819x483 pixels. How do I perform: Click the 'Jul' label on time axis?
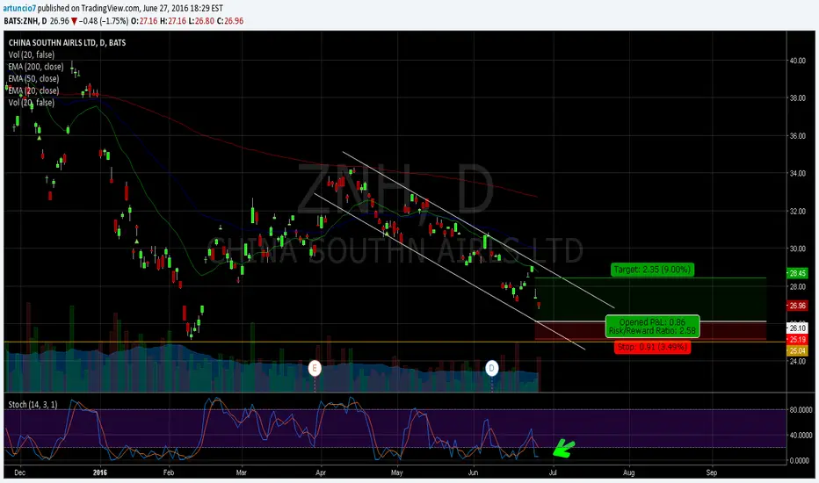pos(553,472)
